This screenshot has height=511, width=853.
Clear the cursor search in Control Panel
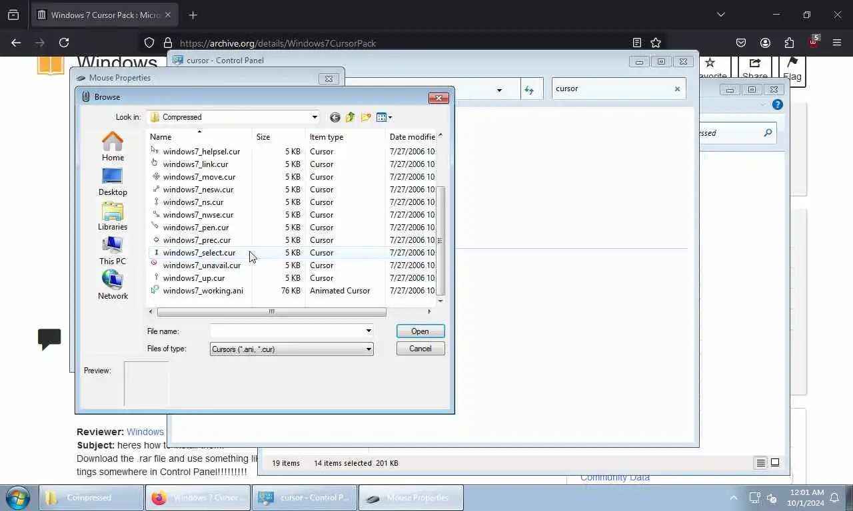pos(677,88)
